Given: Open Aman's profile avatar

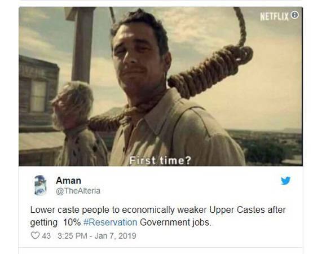Looking at the screenshot, I should pyautogui.click(x=40, y=185).
